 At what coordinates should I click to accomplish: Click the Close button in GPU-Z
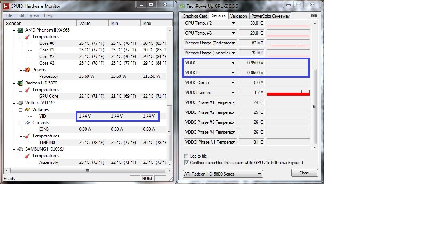click(304, 173)
